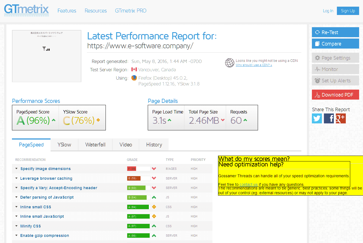Click A (98) grade bar for gzip compression
This screenshot has height=243, width=363.
pos(139,236)
